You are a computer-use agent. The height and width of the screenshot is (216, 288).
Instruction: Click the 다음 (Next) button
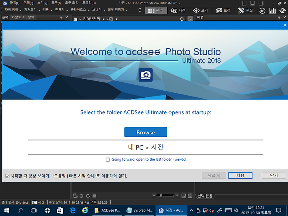[x=240, y=176]
